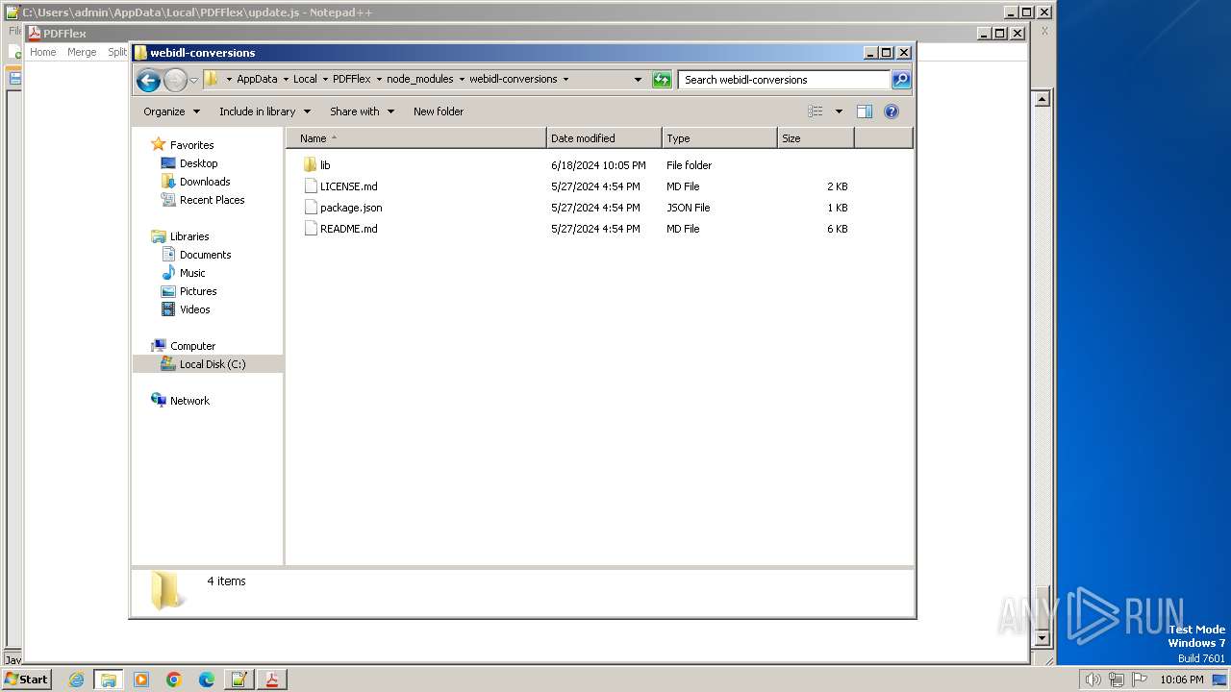
Task: Open Include in library menu
Action: click(x=264, y=111)
